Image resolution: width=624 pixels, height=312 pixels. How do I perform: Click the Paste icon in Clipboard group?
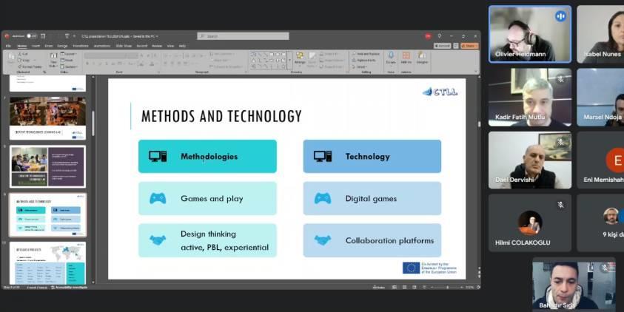(12, 61)
